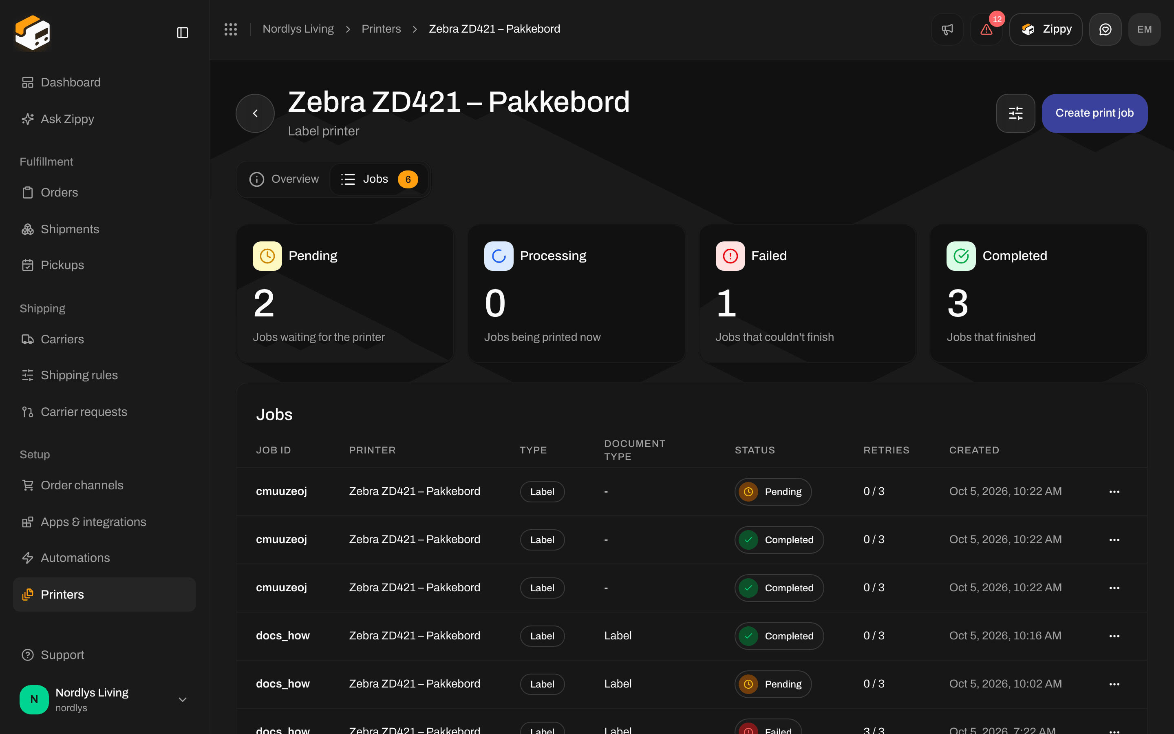
Task: Select the Jobs tab
Action: (380, 179)
